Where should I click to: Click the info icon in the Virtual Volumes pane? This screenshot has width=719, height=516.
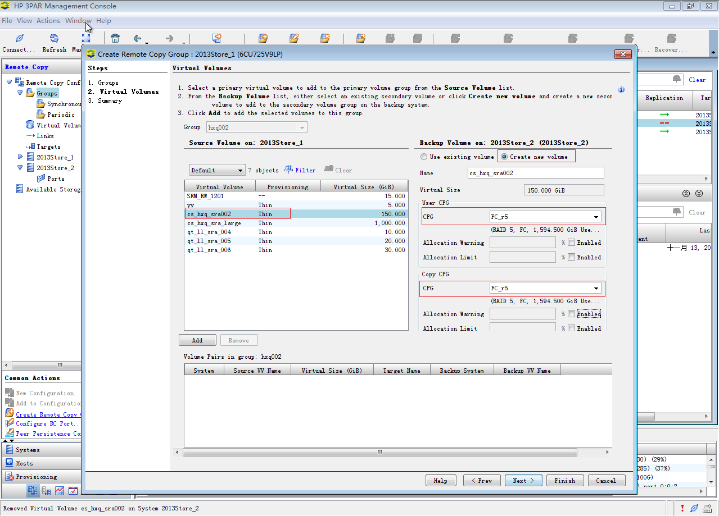(x=621, y=89)
